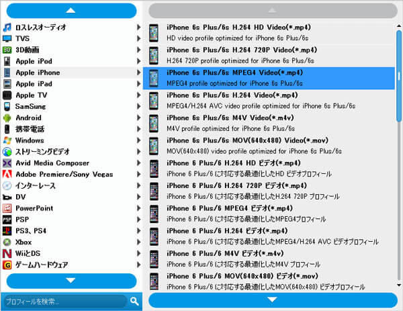The width and height of the screenshot is (403, 311).
Task: Click the Avid Media Composer icon
Action: [x=7, y=163]
